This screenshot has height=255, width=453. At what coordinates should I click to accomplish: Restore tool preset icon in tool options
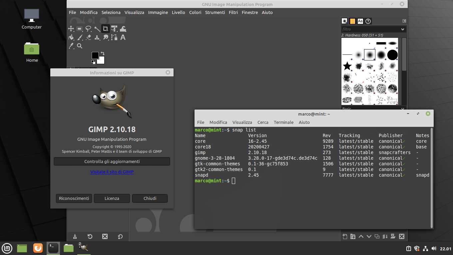90,236
